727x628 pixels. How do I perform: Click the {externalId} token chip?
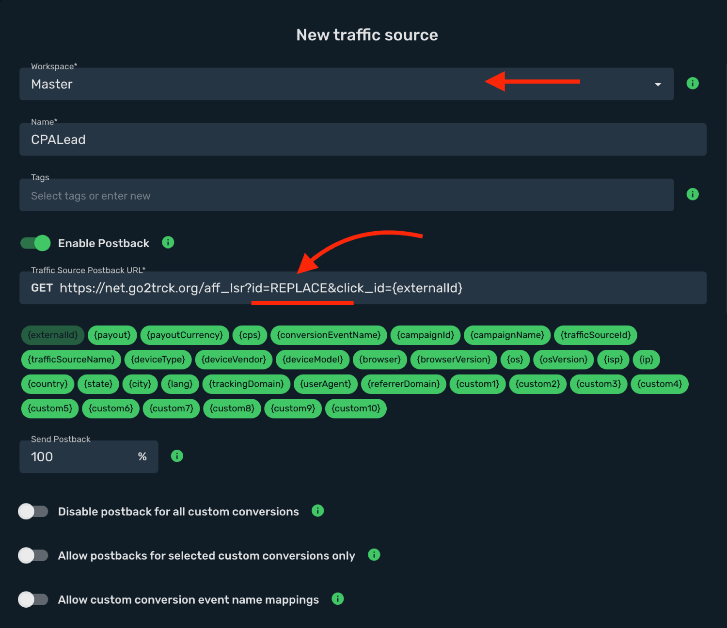click(x=53, y=335)
